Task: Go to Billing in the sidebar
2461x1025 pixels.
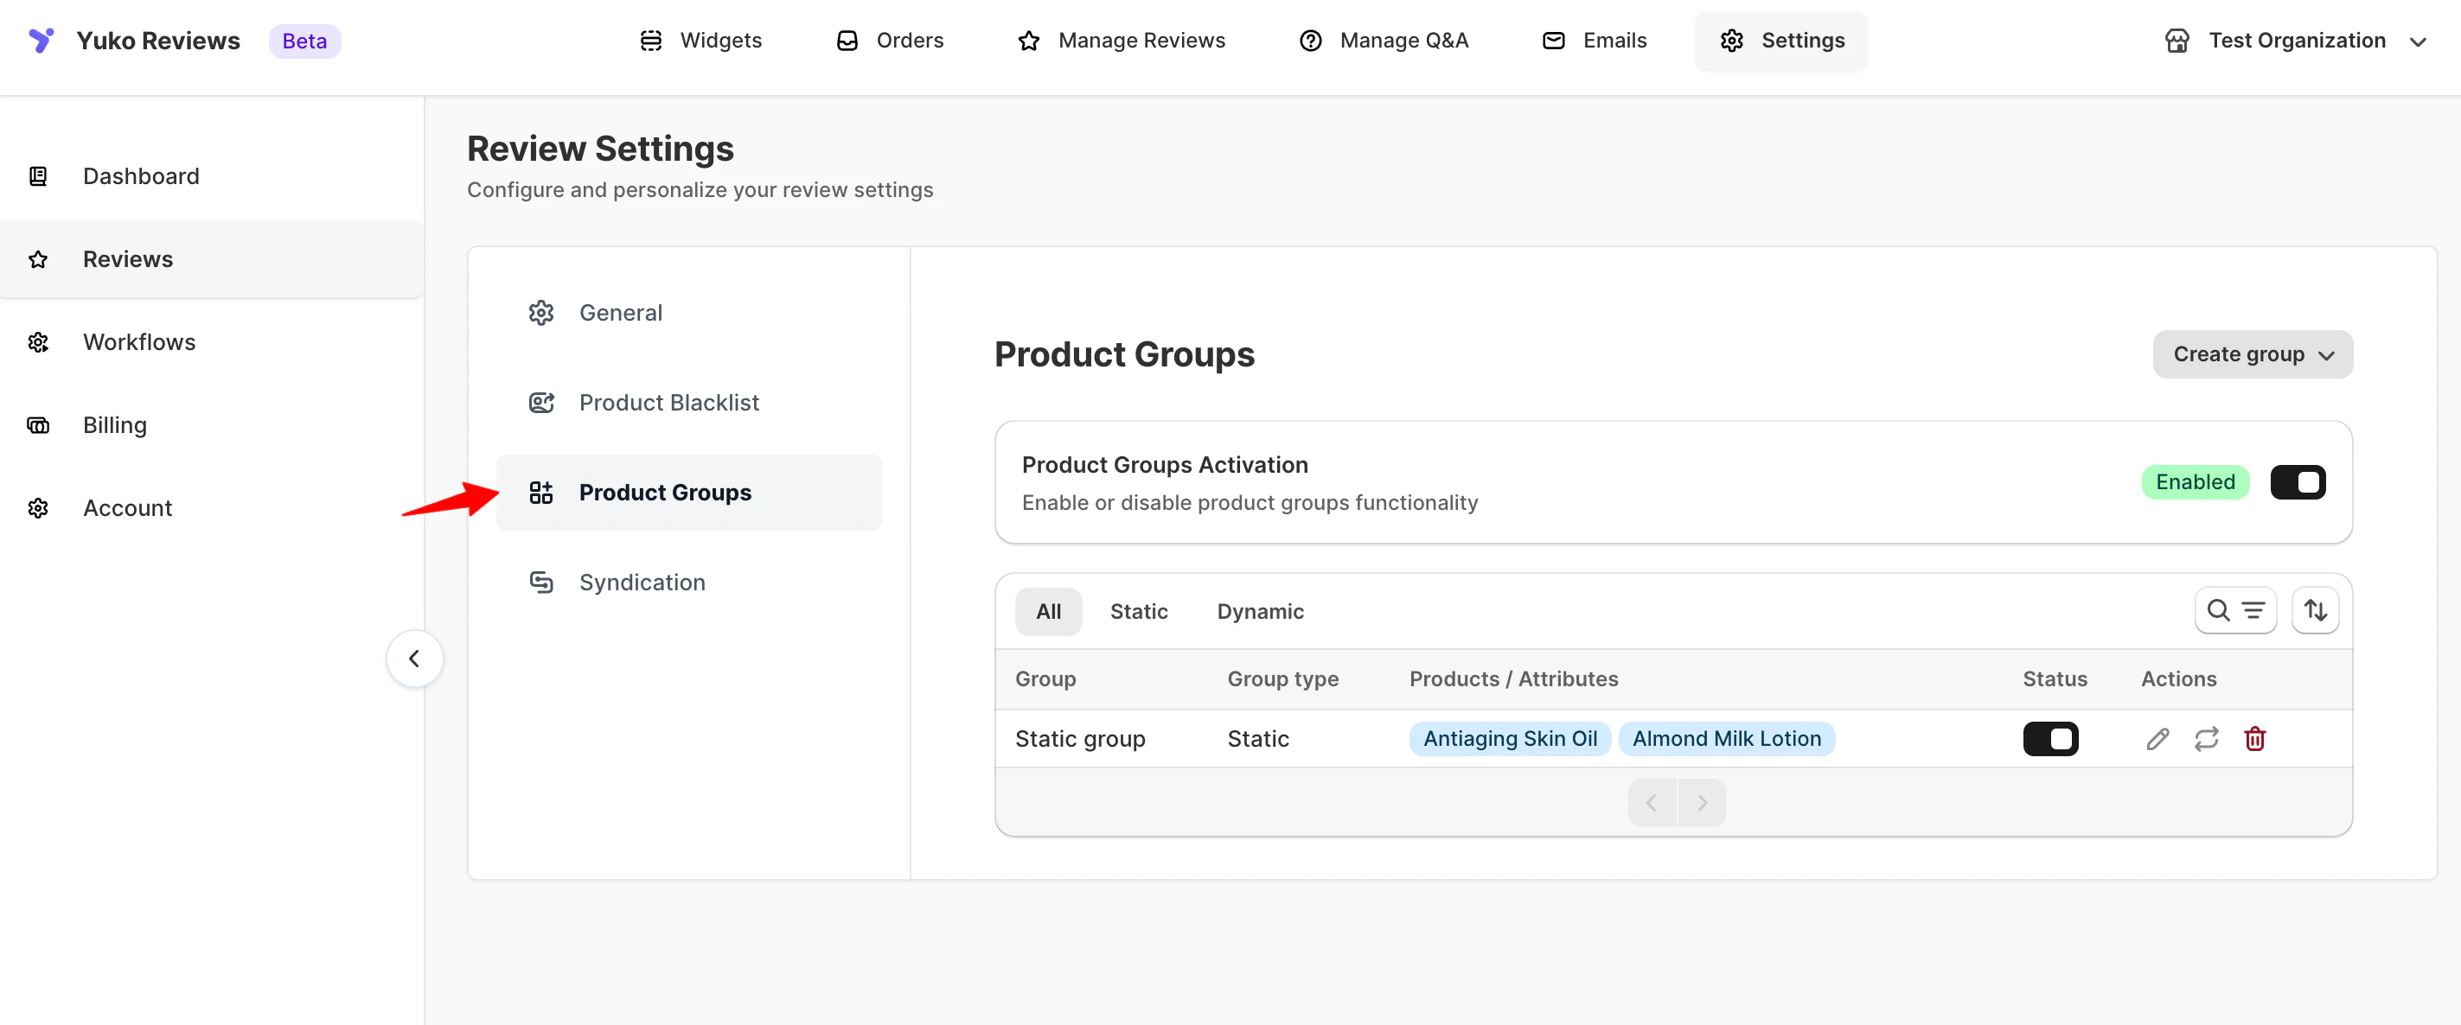Action: pos(212,425)
